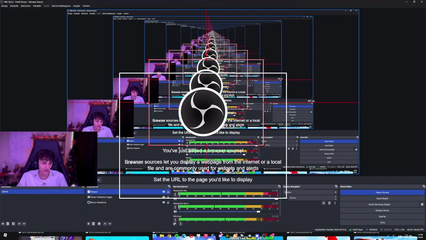Viewport: 426px width, 240px height.
Task: Open Masaüstü Ses three-dot options menu
Action: tap(175, 194)
